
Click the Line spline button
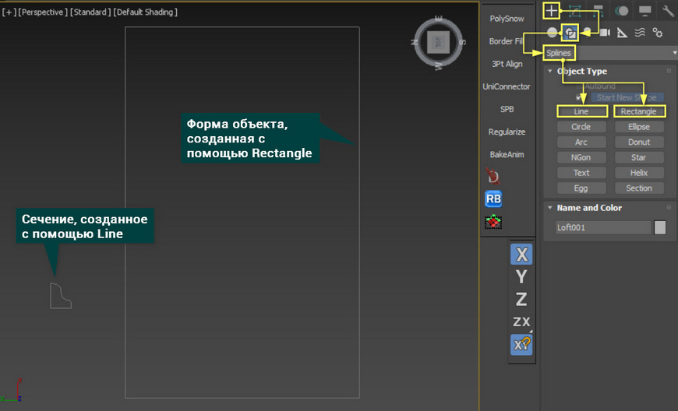[581, 111]
